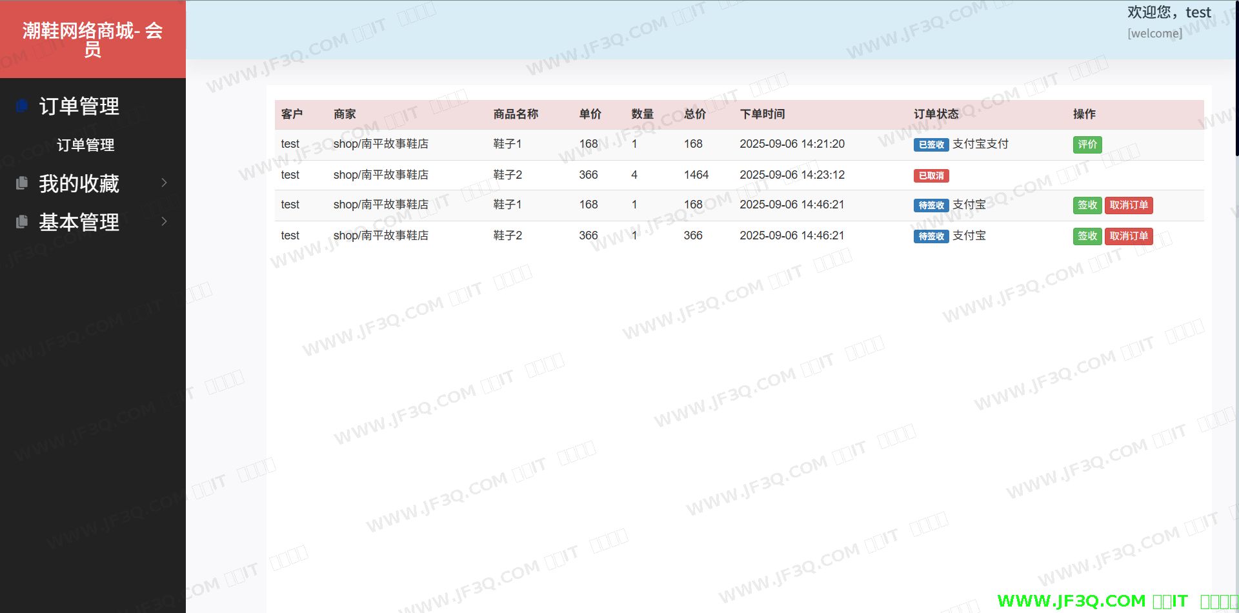The image size is (1239, 613).
Task: Expand 基本管理 using its chevron arrow
Action: [x=164, y=222]
